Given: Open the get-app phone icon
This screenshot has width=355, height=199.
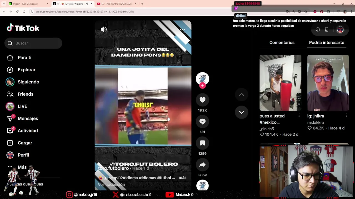Looking at the screenshot, I should click(x=327, y=30).
